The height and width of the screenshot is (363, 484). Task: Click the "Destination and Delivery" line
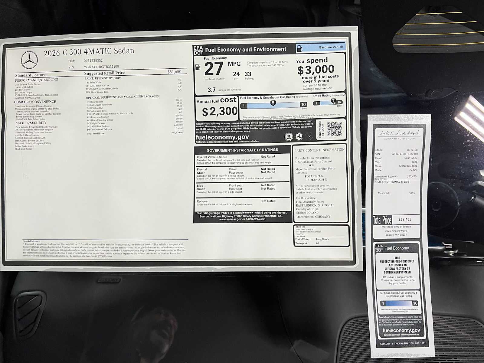tap(100, 129)
